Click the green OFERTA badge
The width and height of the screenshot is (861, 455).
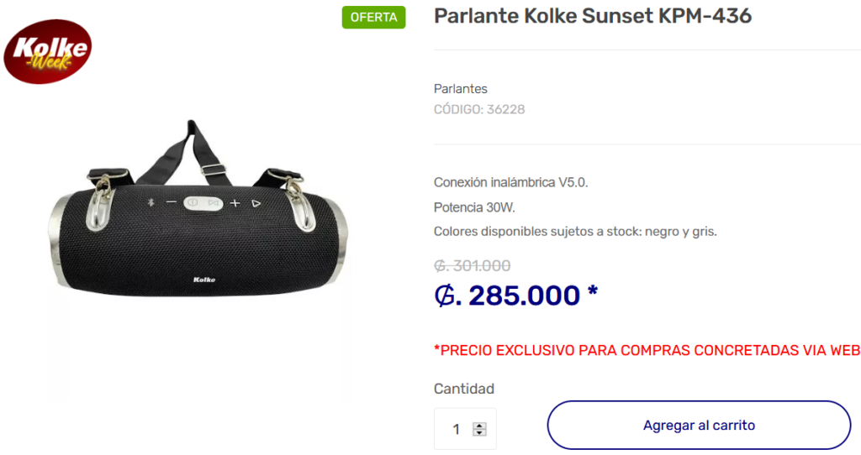coord(373,18)
